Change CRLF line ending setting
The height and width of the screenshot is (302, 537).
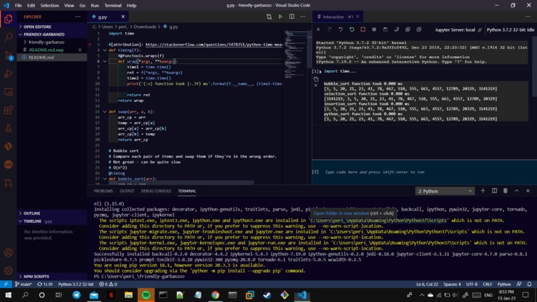coord(487,284)
